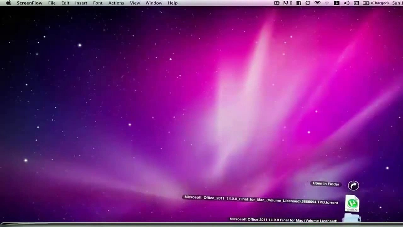
Task: Click the sync arrows menu bar icon
Action: [308, 3]
